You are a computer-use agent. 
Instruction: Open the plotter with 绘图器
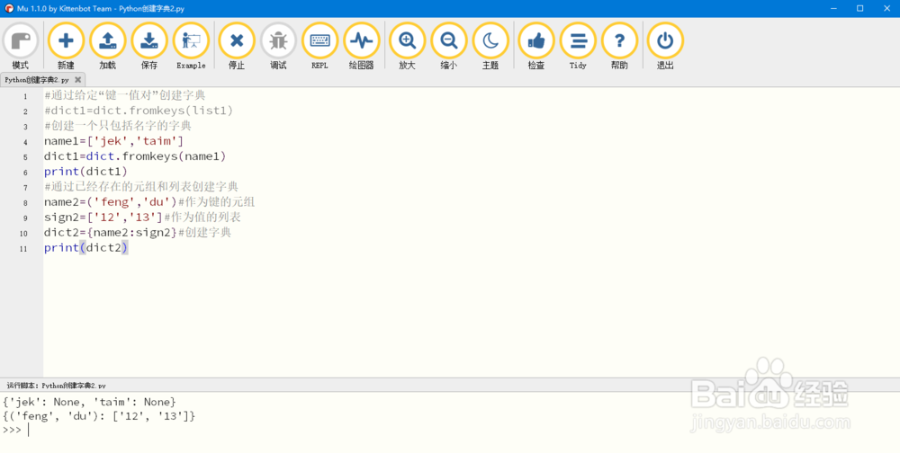[x=362, y=47]
